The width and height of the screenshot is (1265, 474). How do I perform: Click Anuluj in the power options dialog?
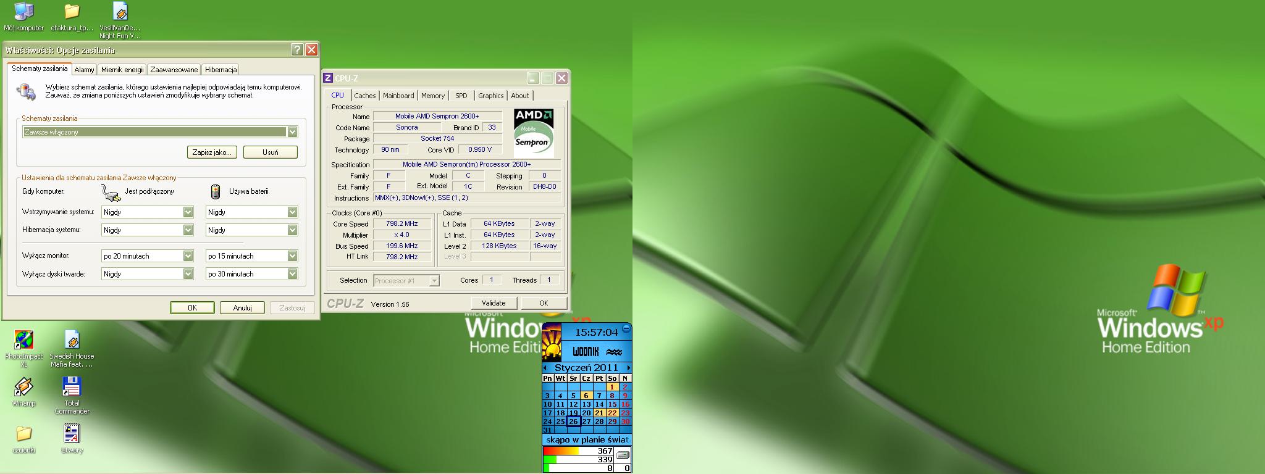coord(243,307)
